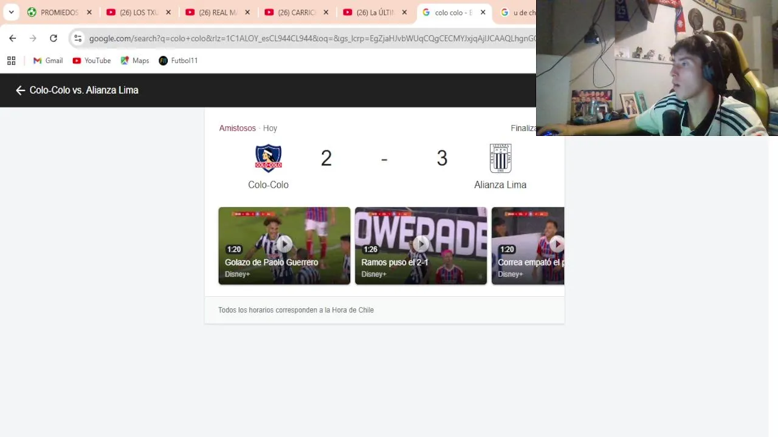Click the Colo-Colo vs. Alianza Lima header title
This screenshot has width=778, height=437.
84,90
